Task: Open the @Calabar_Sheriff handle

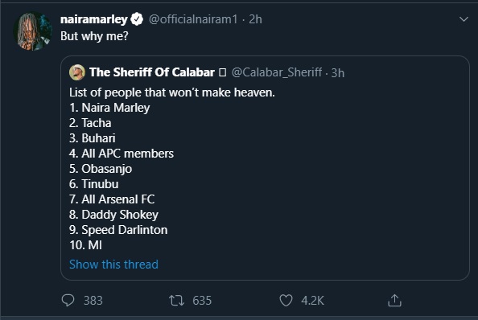Action: pos(277,72)
